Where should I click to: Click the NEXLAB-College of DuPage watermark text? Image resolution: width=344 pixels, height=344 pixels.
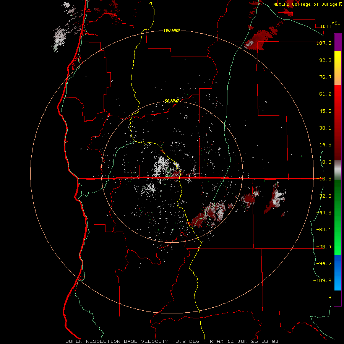[x=307, y=4]
